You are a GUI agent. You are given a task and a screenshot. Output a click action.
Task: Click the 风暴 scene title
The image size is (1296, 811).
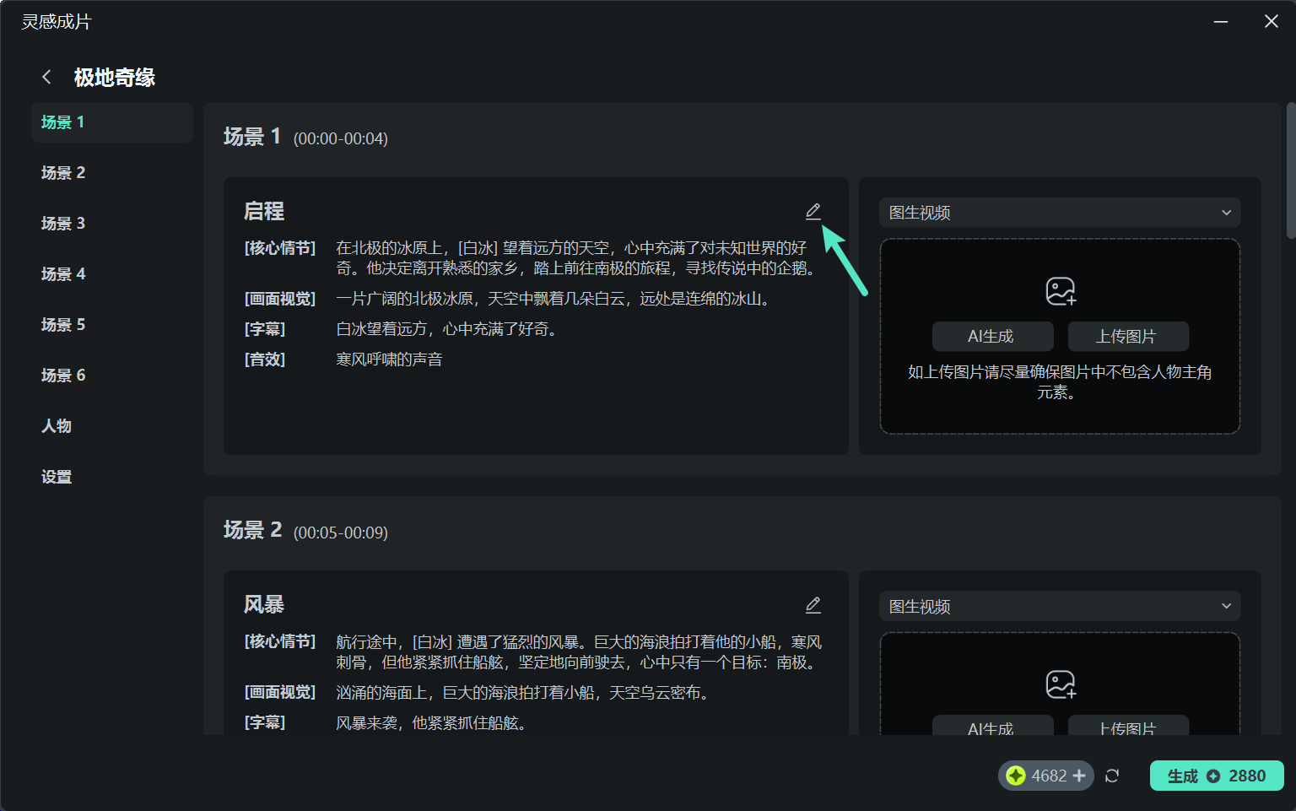(x=264, y=604)
